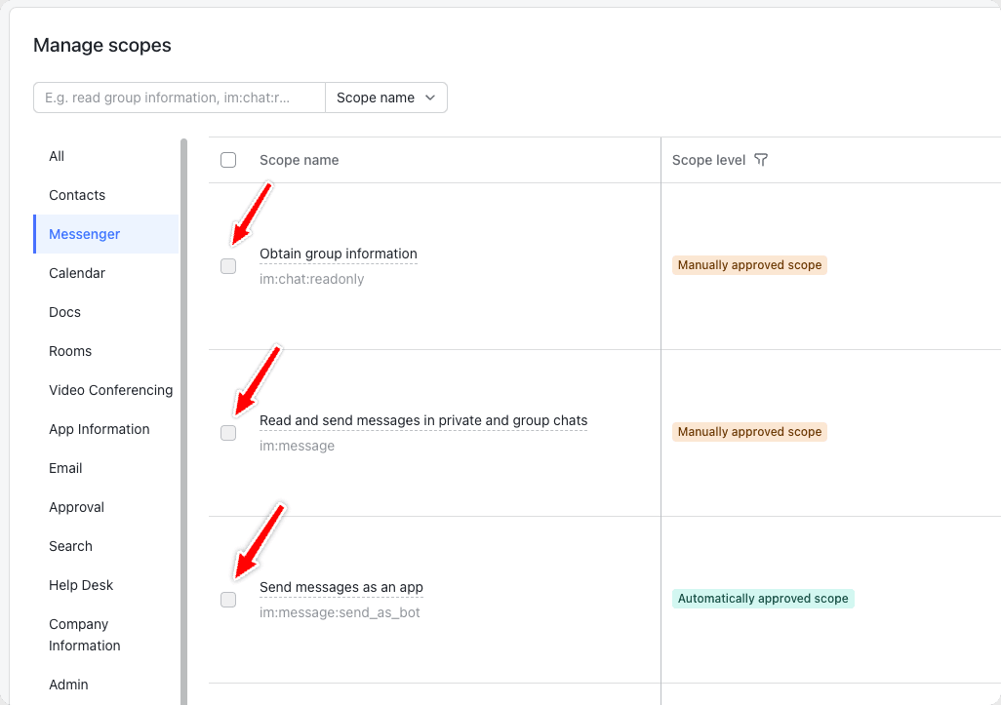Screen dimensions: 1001x705
Task: Select the Messenger category
Action: (x=85, y=234)
